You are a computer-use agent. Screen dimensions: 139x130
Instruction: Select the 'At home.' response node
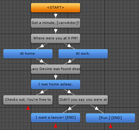(x=28, y=54)
